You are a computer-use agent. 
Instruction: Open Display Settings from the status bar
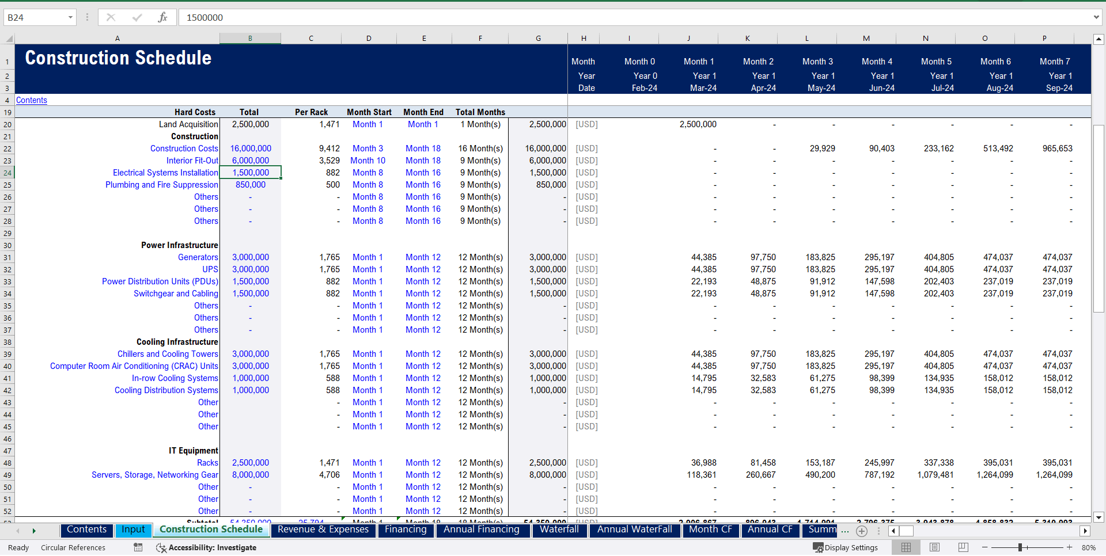click(x=846, y=547)
